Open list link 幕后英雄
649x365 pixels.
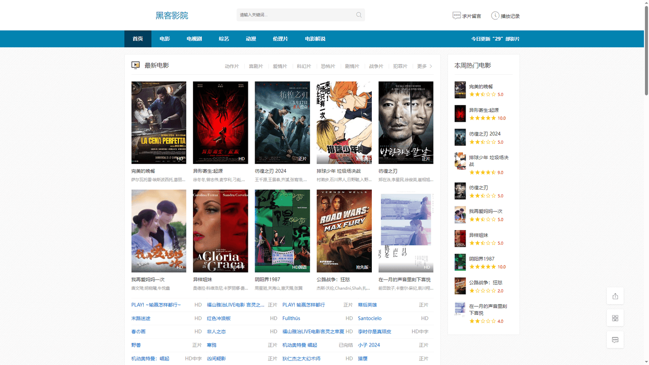point(367,305)
